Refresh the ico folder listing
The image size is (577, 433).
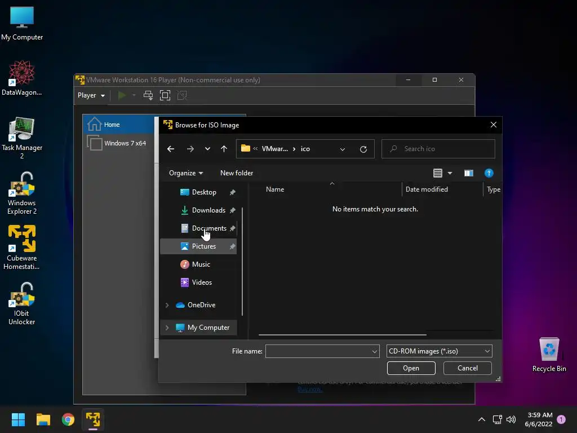click(x=363, y=149)
